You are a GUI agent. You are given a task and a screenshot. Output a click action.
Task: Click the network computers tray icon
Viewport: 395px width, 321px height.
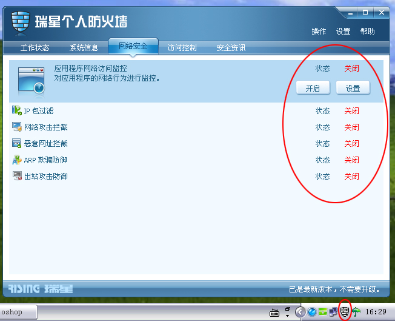(x=333, y=312)
